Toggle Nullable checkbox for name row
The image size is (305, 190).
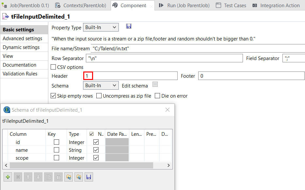[96, 150]
